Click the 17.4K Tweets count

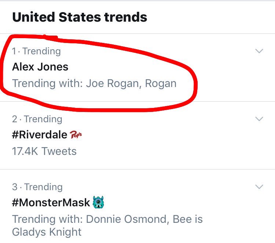coord(44,151)
